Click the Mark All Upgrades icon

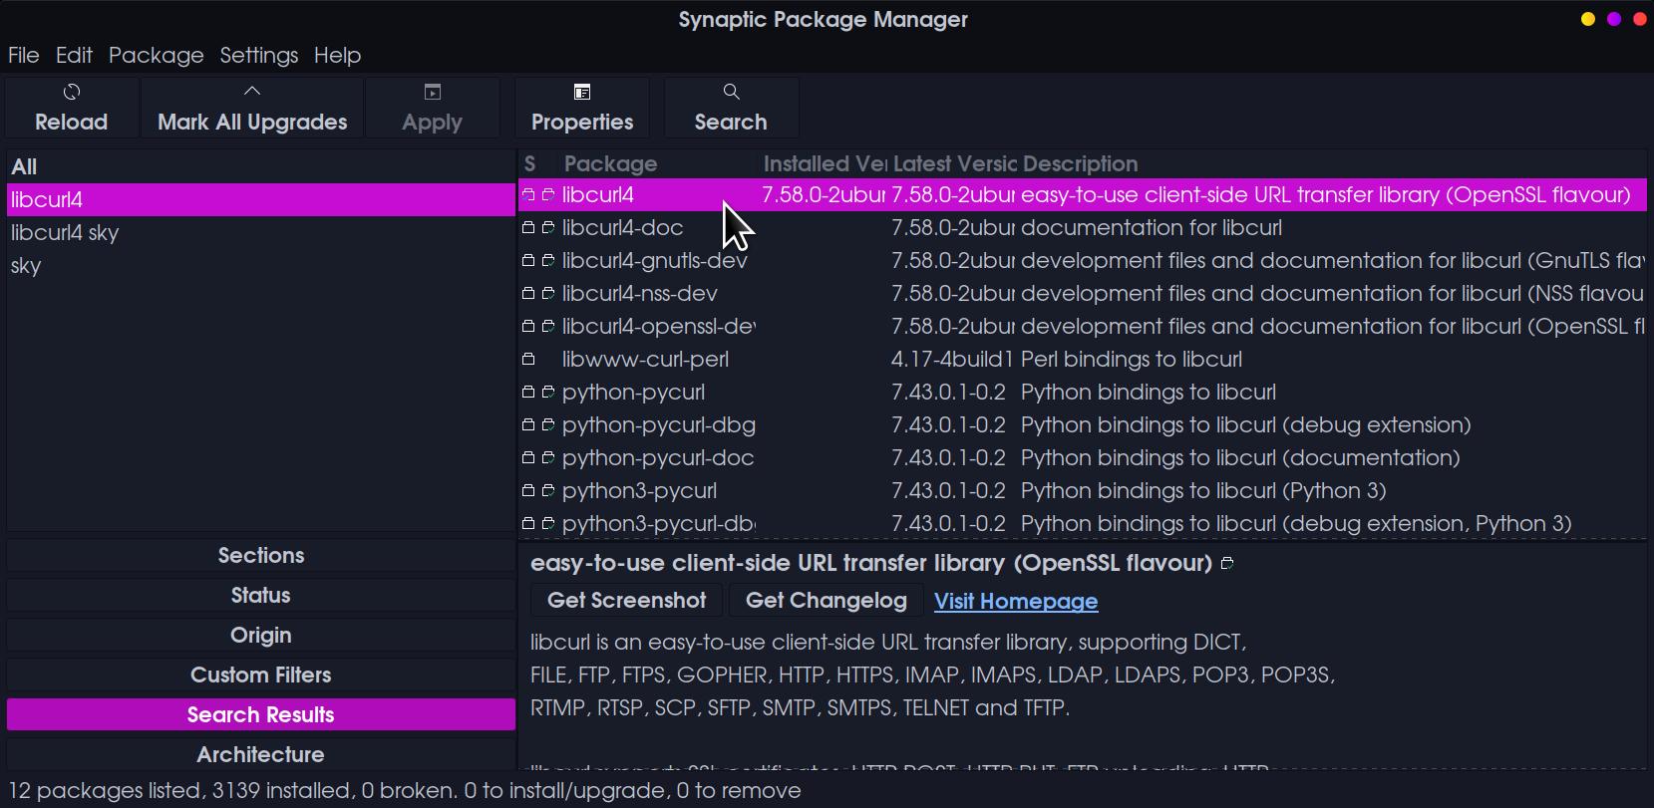[x=252, y=92]
